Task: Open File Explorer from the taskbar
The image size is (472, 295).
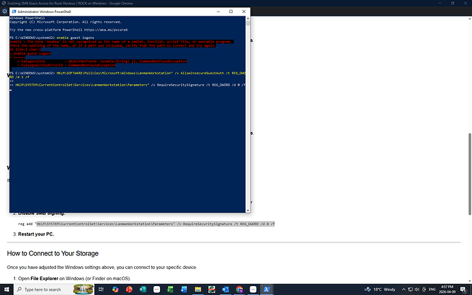Action: pyautogui.click(x=198, y=290)
